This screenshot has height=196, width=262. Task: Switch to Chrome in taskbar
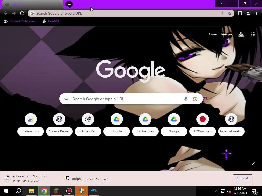tap(44, 191)
